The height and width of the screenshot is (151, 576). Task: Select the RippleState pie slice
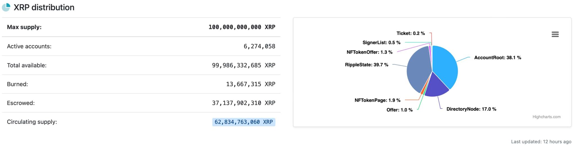tap(418, 69)
